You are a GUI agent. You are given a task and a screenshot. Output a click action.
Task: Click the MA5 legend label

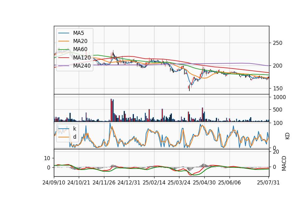[x=78, y=33]
